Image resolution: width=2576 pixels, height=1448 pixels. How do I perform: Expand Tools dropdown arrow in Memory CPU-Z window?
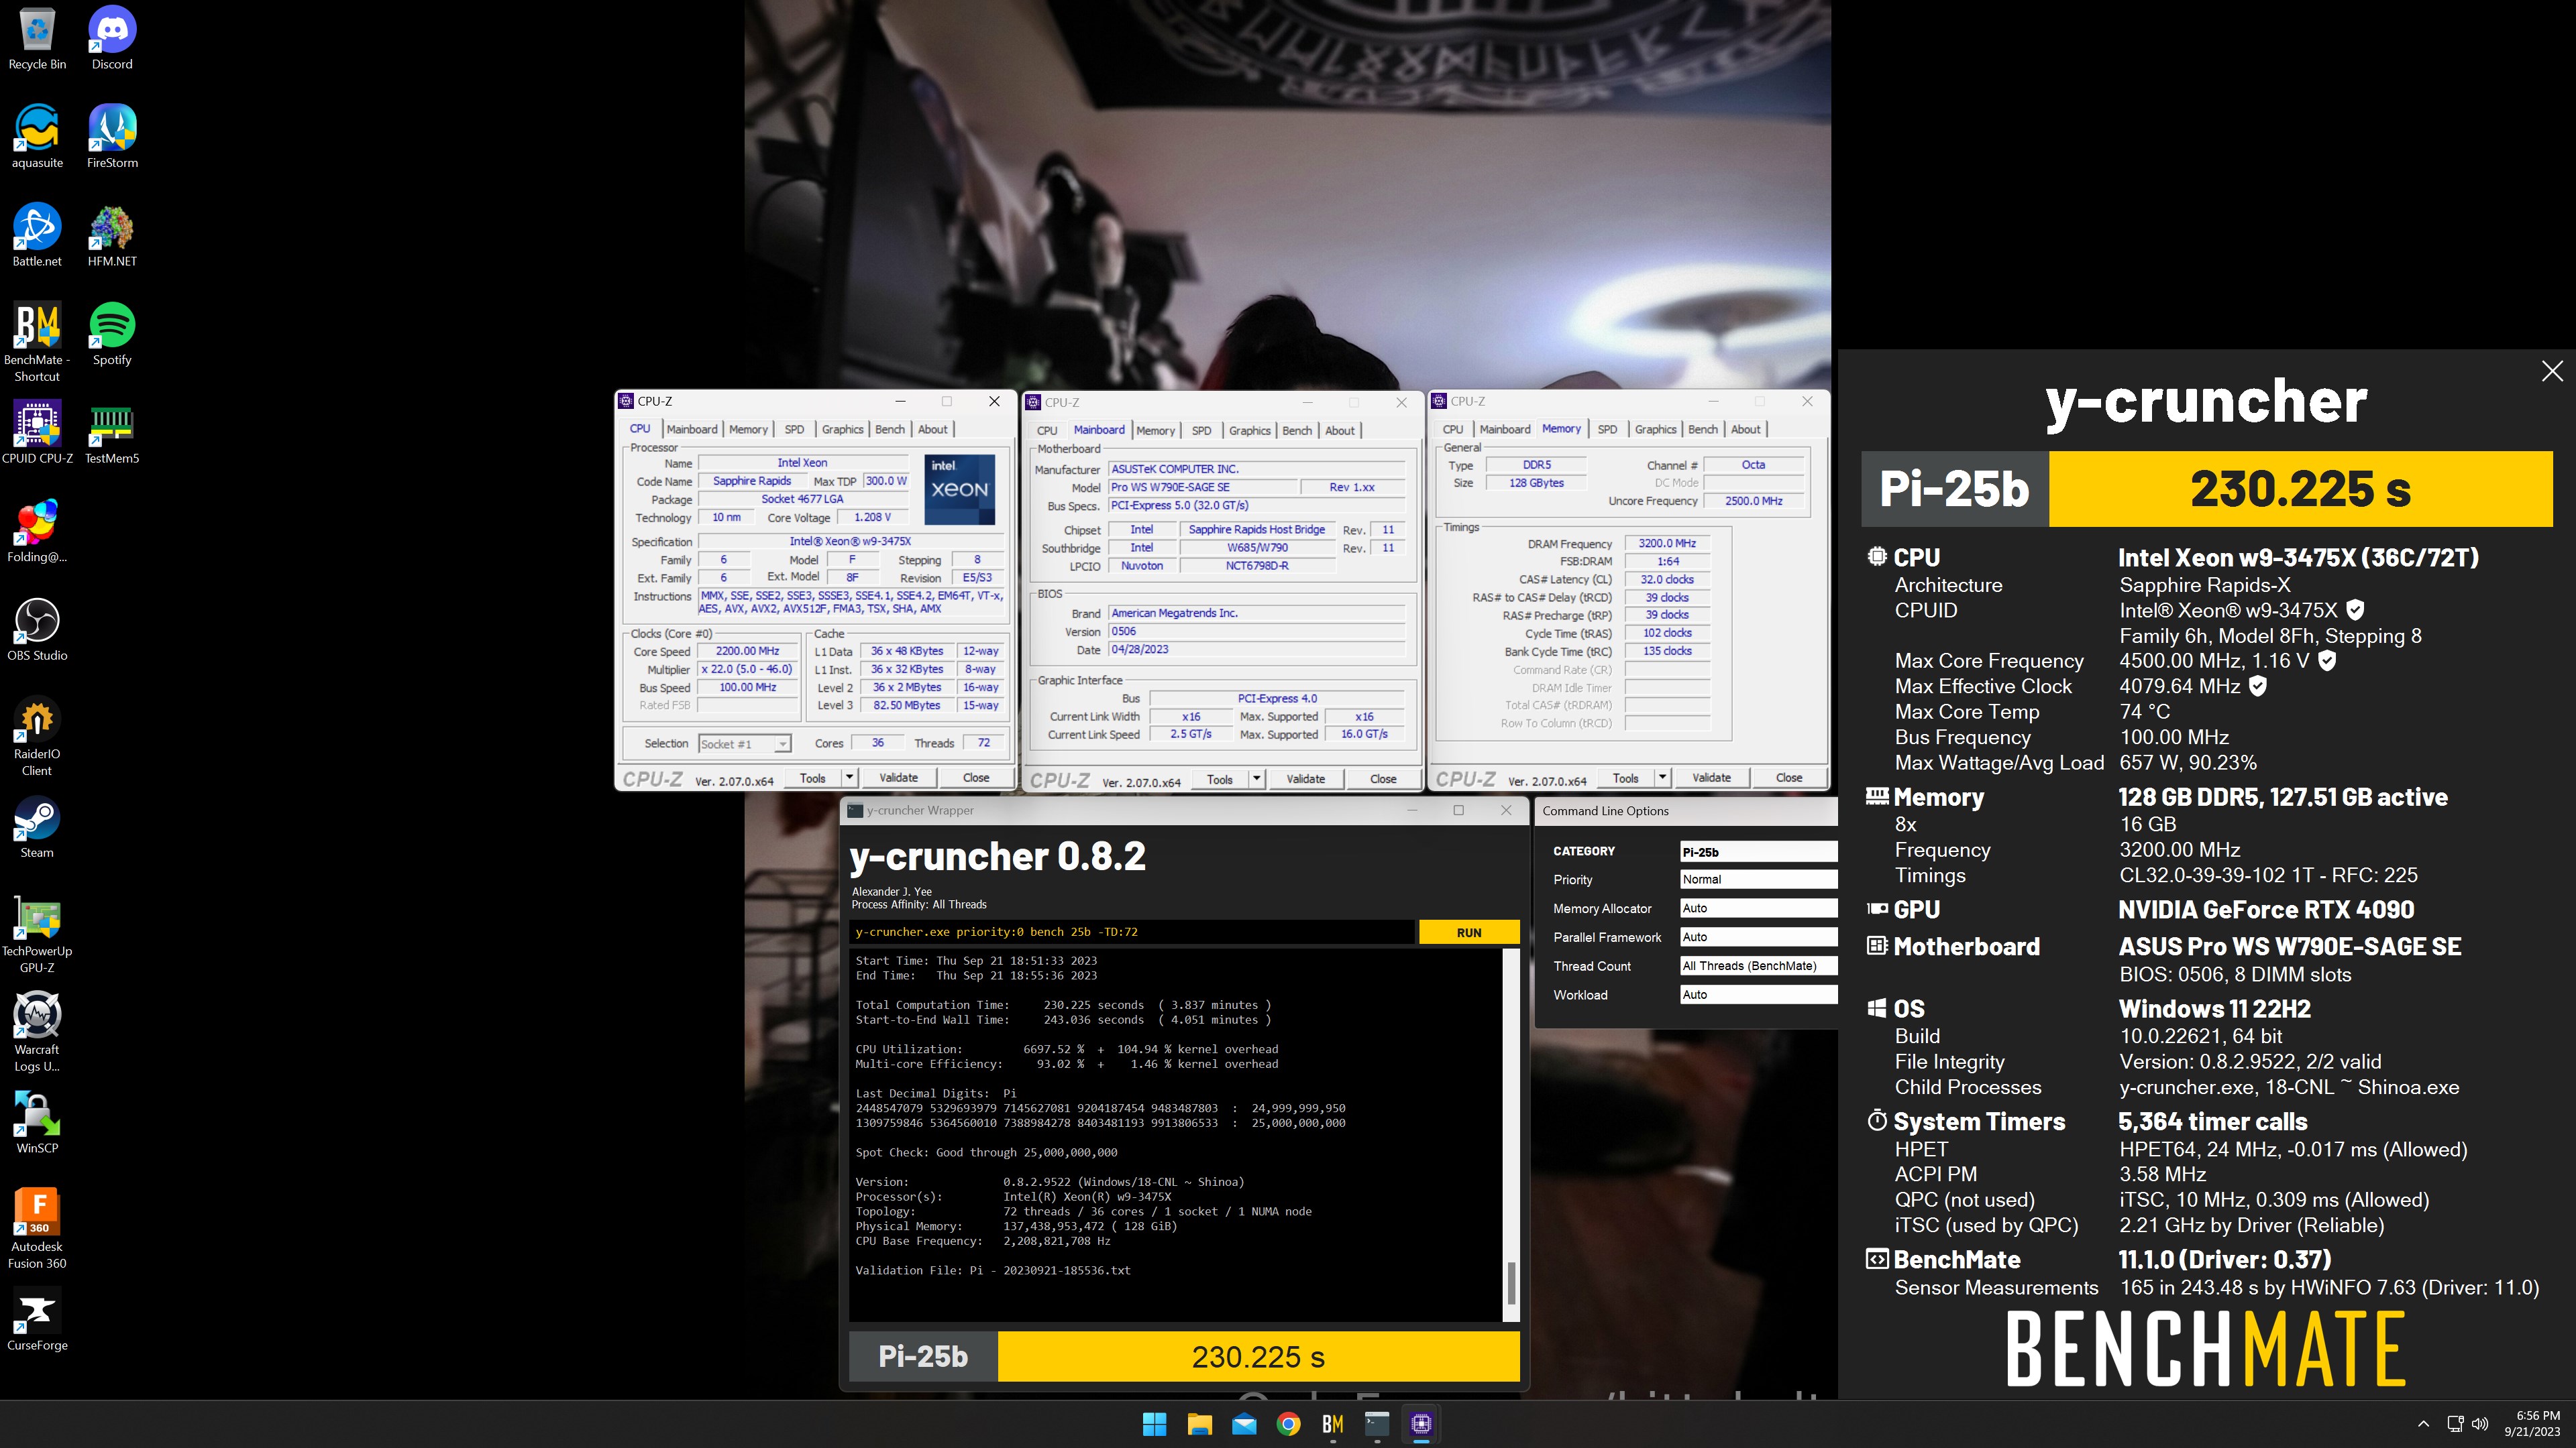[1662, 778]
